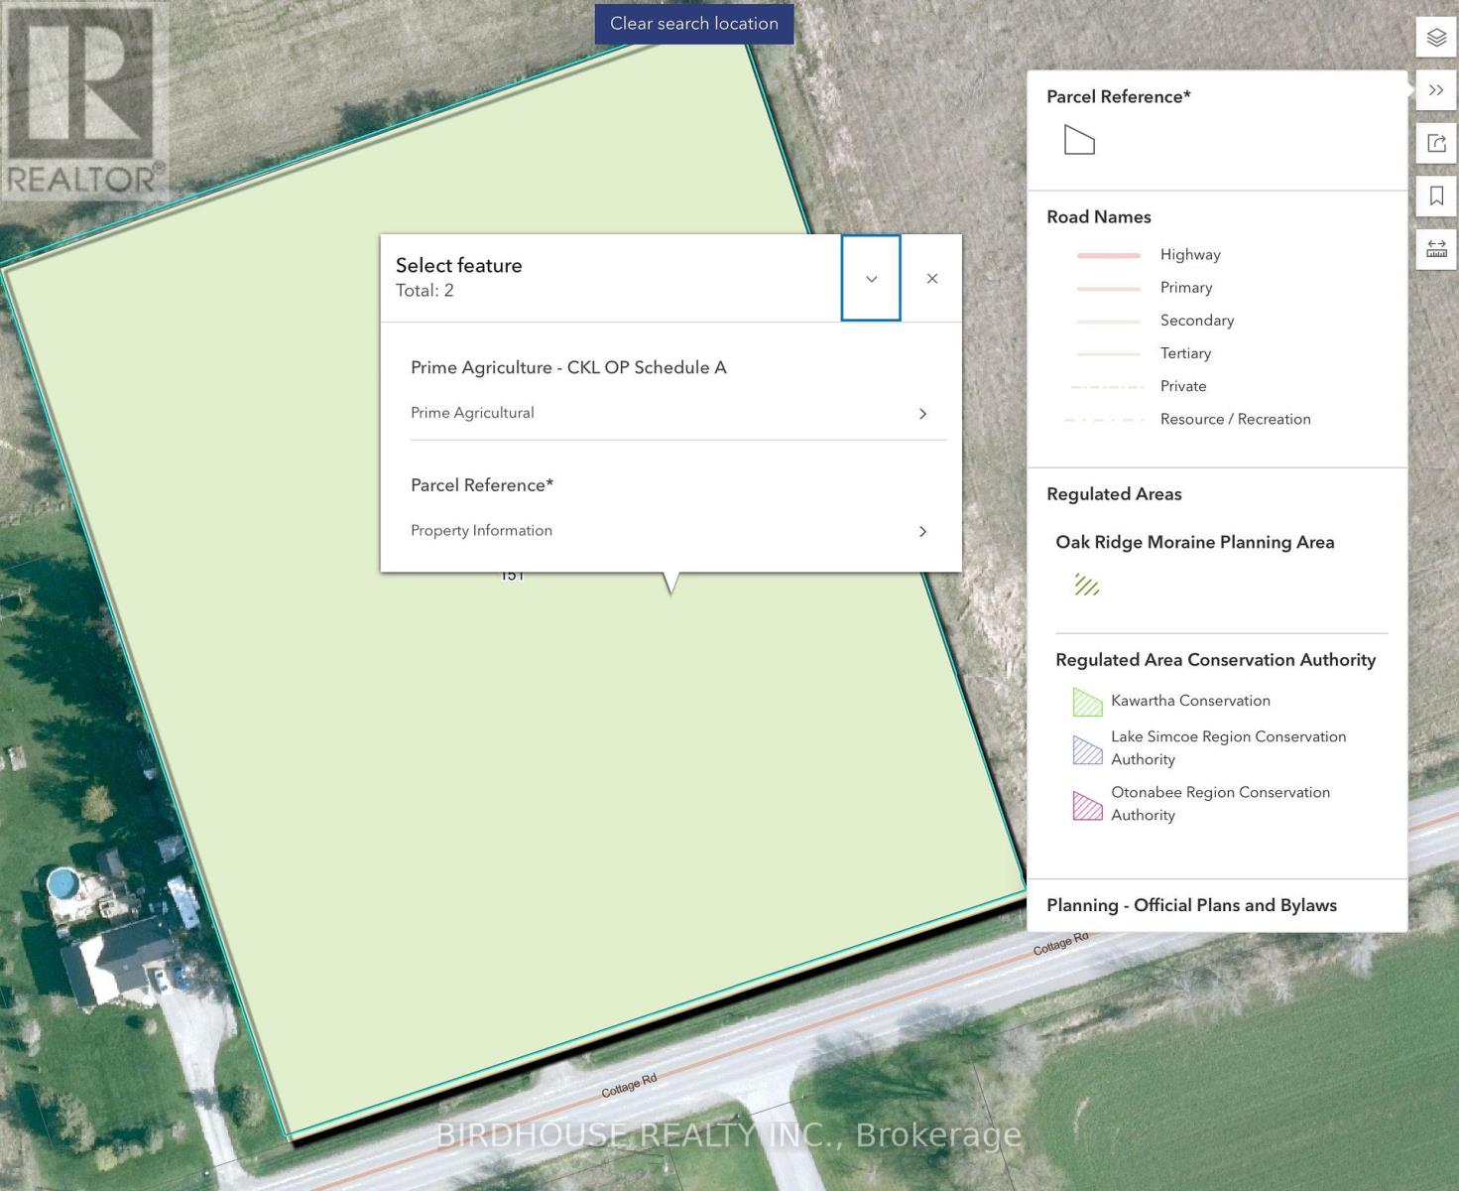This screenshot has width=1459, height=1191.
Task: Click the Clear search location button
Action: point(694,23)
